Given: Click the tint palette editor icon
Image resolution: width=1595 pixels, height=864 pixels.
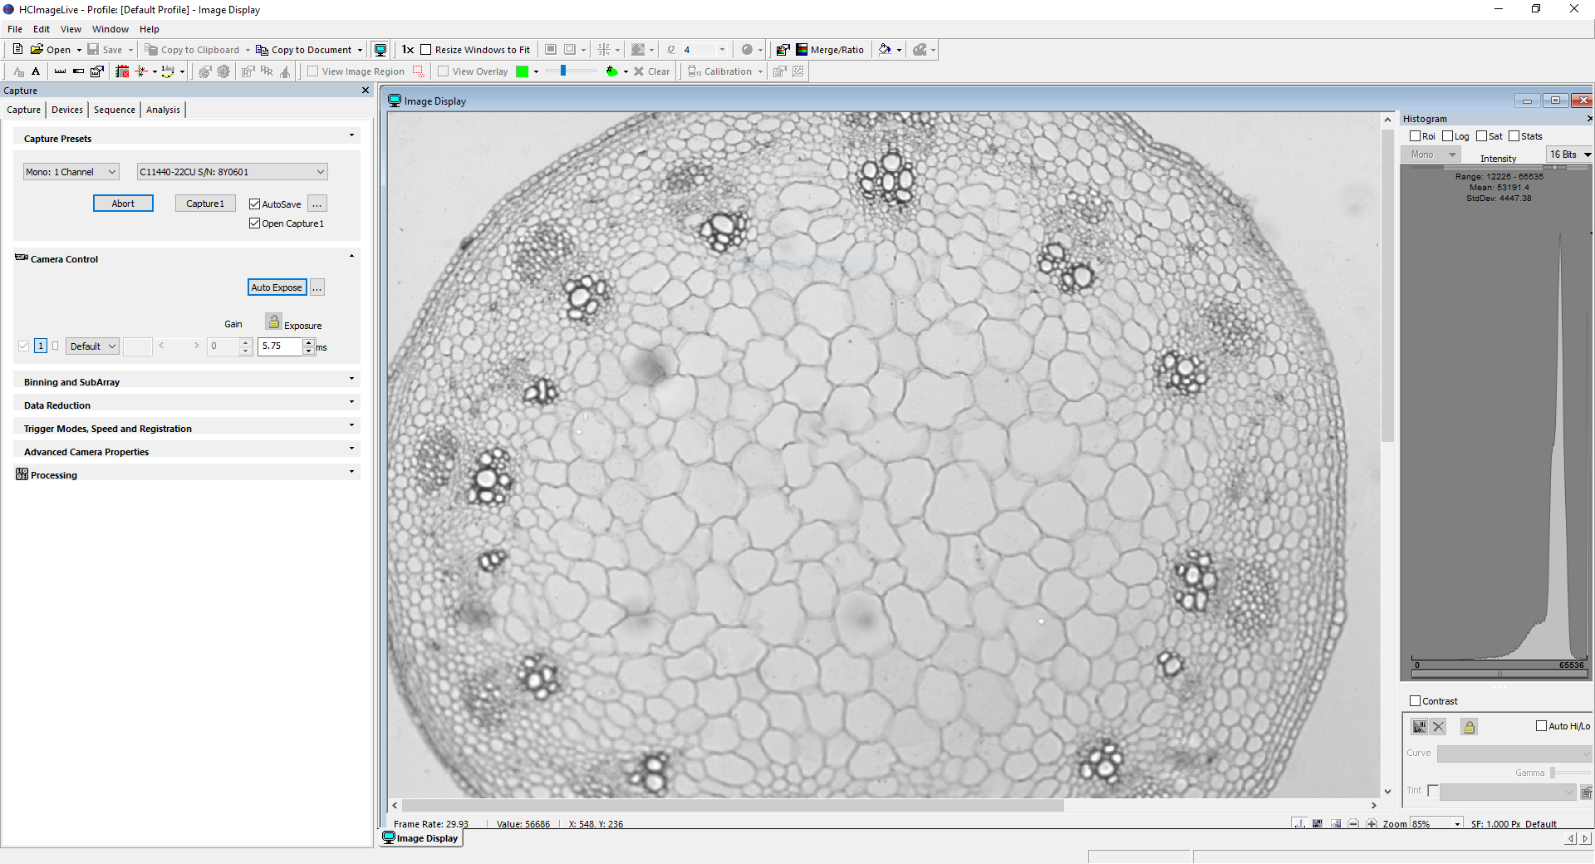Looking at the screenshot, I should pos(1586,793).
